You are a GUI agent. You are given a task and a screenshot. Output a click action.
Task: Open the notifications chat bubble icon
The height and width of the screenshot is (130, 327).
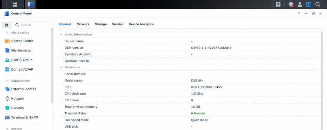coord(291,4)
